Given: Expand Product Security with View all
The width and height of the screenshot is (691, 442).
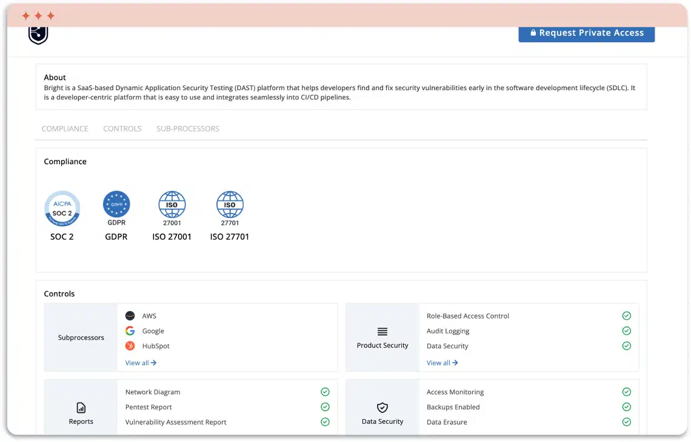Looking at the screenshot, I should pyautogui.click(x=442, y=363).
